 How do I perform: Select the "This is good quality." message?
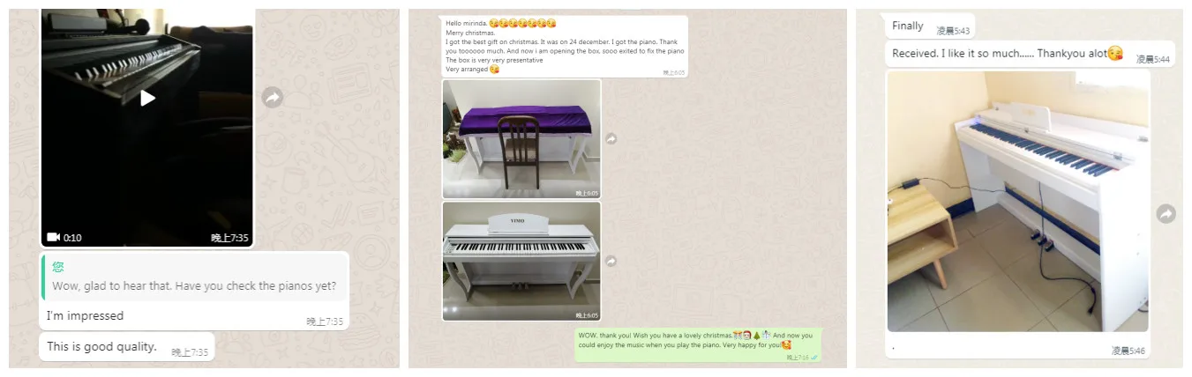point(126,347)
